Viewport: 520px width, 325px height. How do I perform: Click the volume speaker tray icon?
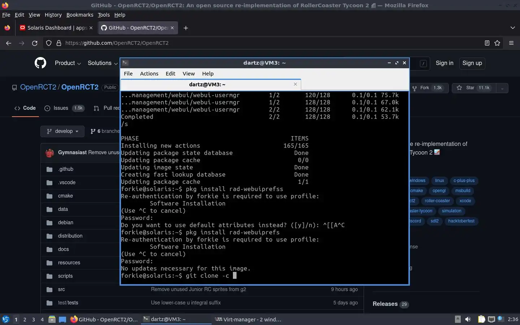click(468, 319)
